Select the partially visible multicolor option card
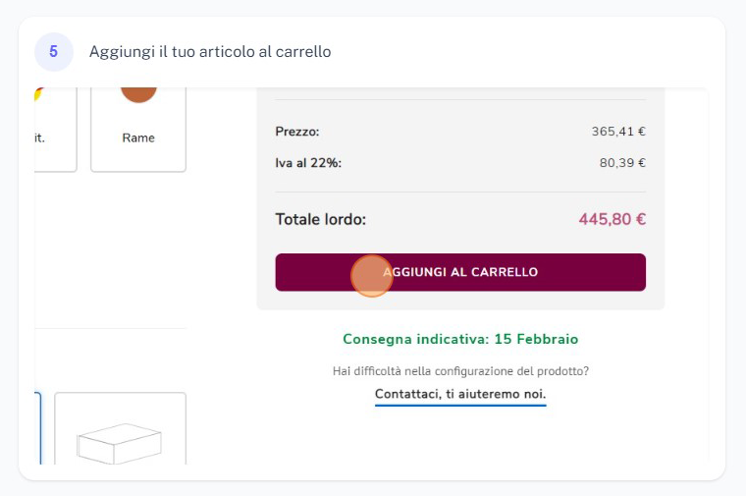746x496 pixels. 55,130
